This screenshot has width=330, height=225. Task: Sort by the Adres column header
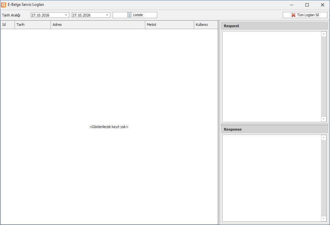pyautogui.click(x=98, y=25)
